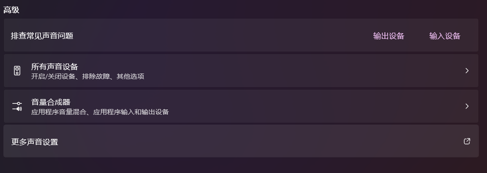Screen dimensions: 487x173
Task: Open 音量合成器 via its right chevron arrow
Action: pos(467,106)
